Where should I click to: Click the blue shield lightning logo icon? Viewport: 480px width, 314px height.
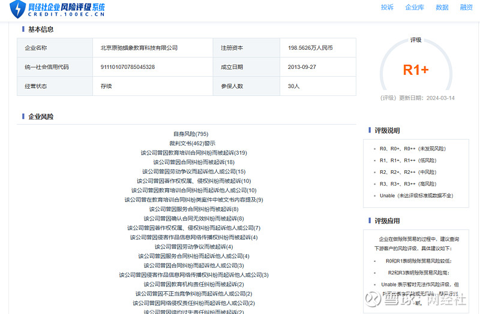point(18,9)
